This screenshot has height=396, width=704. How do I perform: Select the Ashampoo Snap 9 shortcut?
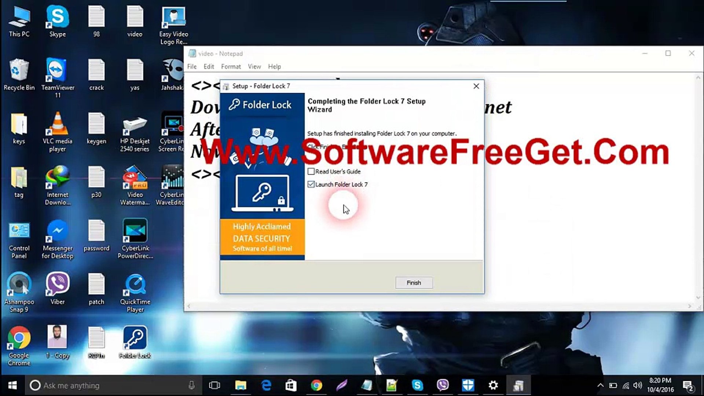(19, 293)
